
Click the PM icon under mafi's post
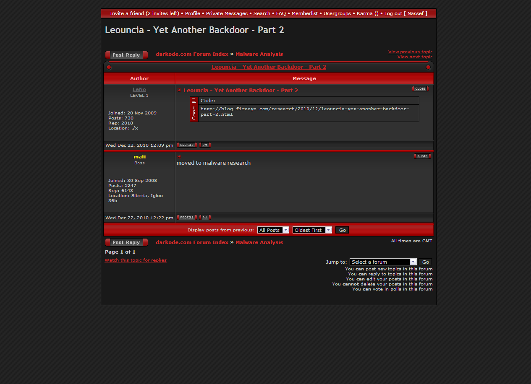click(205, 218)
